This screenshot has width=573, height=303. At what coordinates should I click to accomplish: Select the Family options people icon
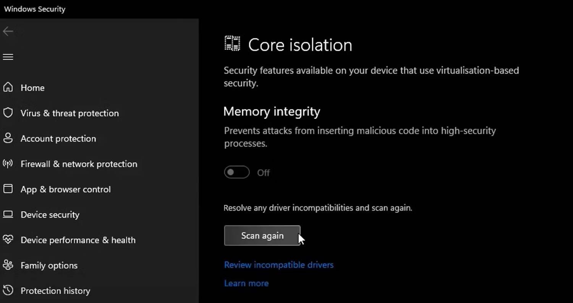(x=8, y=265)
